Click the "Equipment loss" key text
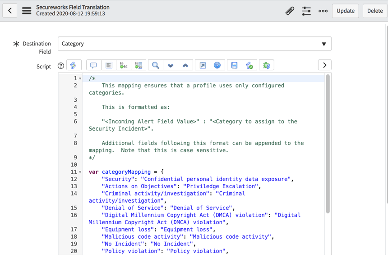This screenshot has height=258, width=388. pos(128,229)
